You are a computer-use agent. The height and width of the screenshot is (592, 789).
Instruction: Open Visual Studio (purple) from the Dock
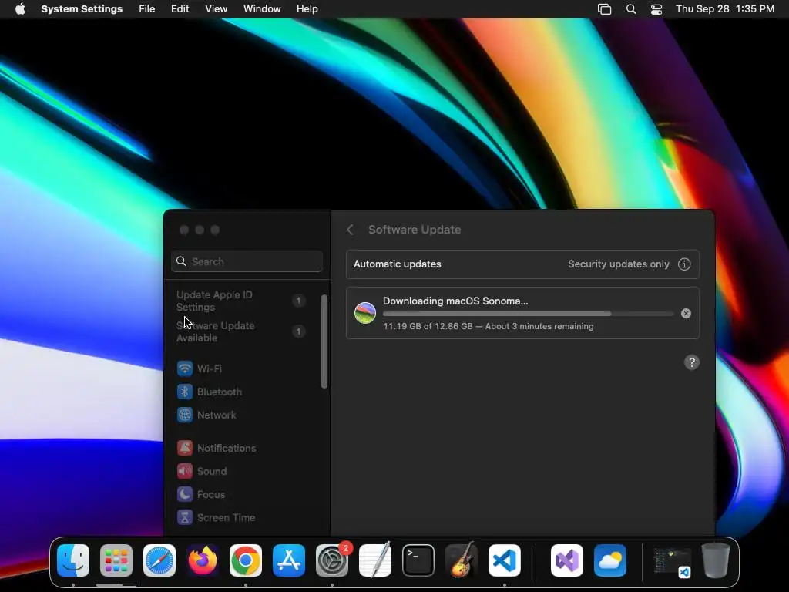point(567,560)
